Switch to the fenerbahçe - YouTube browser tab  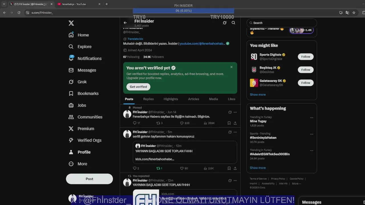[78, 4]
